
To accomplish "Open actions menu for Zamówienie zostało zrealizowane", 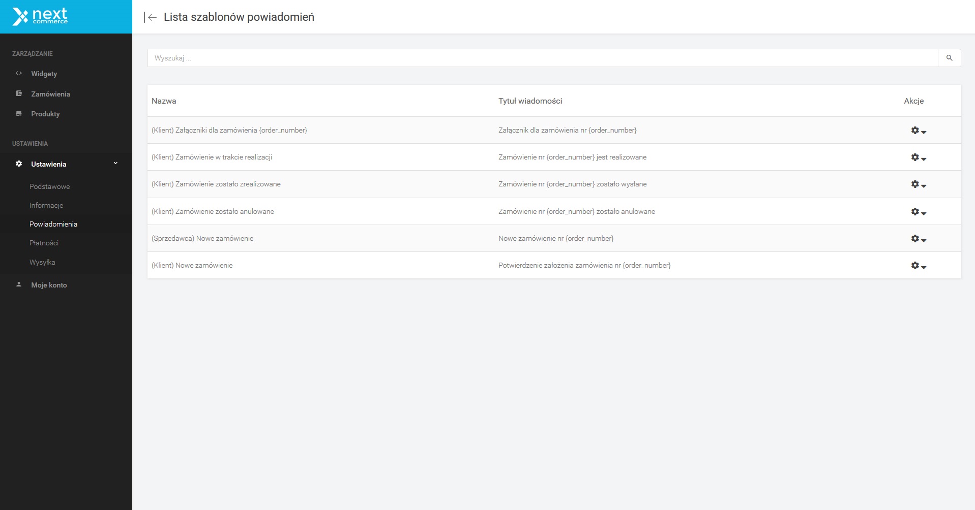I will 918,184.
